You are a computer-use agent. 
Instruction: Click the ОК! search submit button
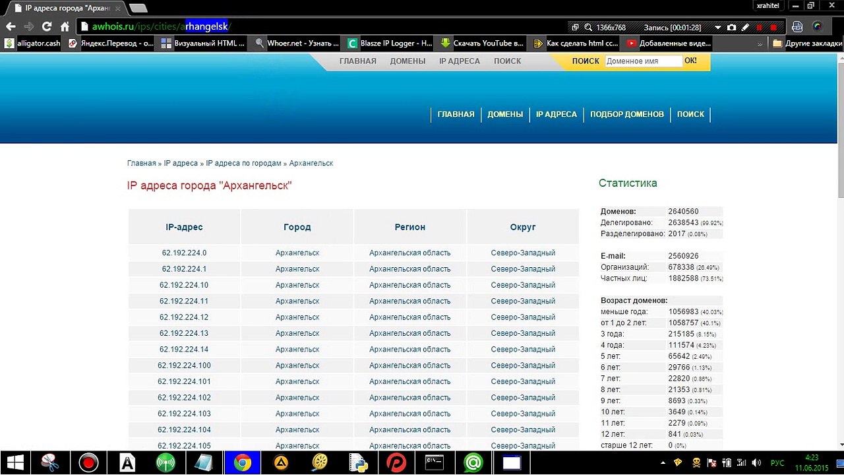690,61
